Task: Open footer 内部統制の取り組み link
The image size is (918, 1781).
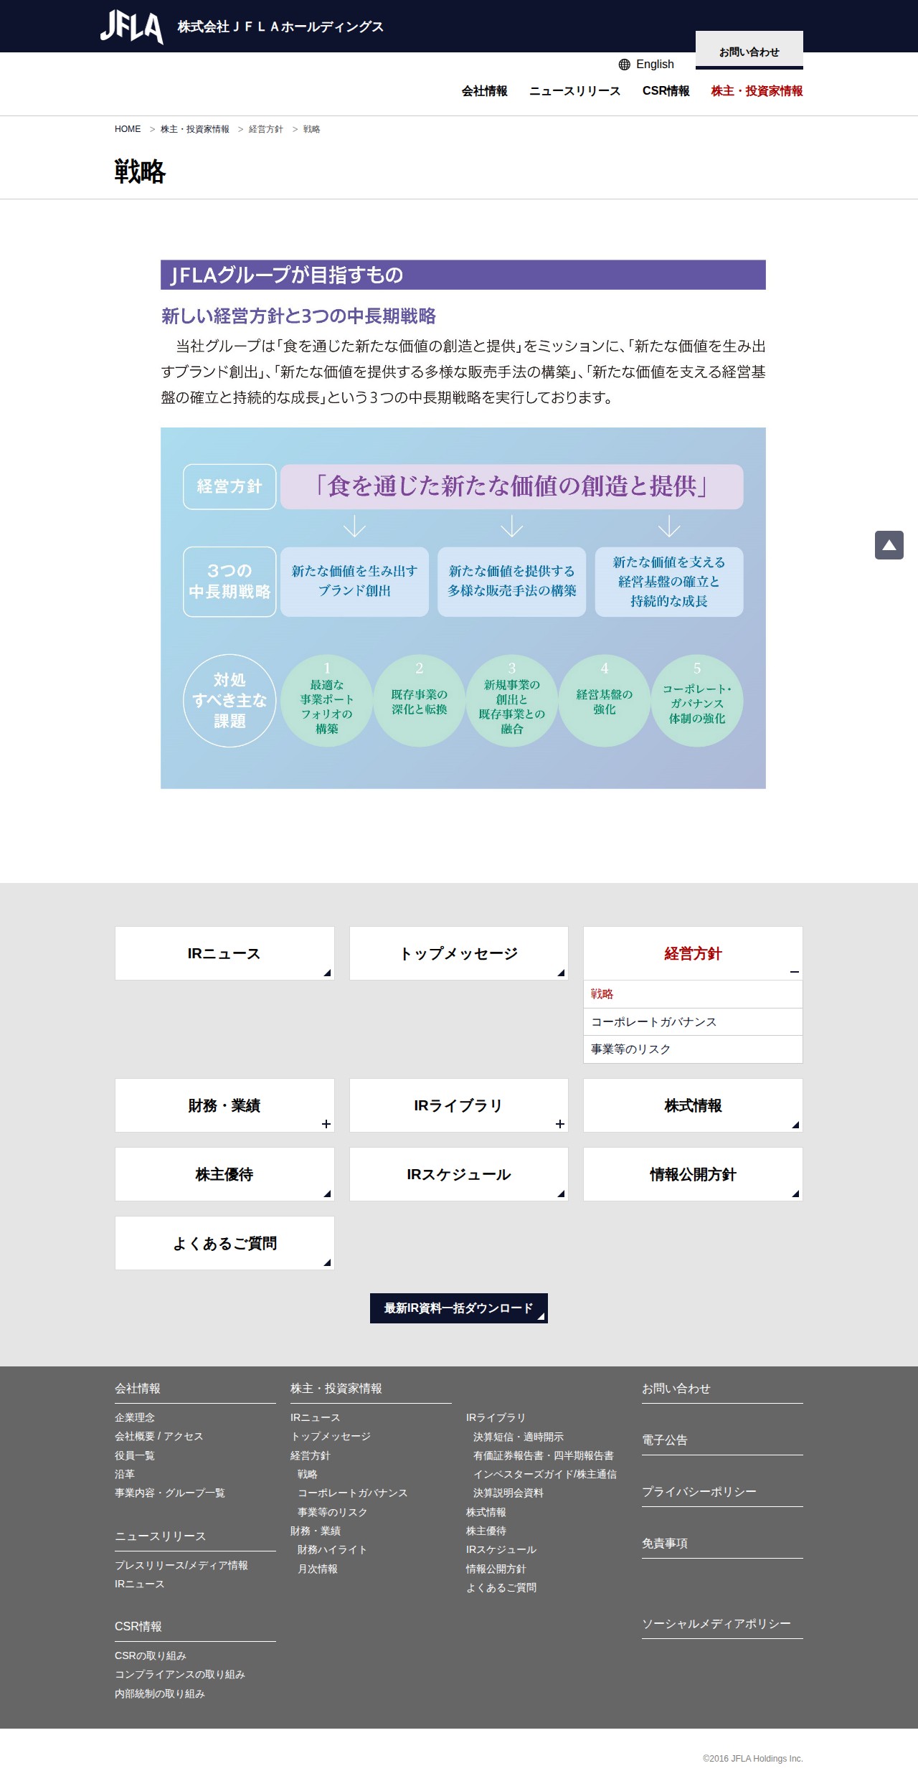Action: [160, 1693]
